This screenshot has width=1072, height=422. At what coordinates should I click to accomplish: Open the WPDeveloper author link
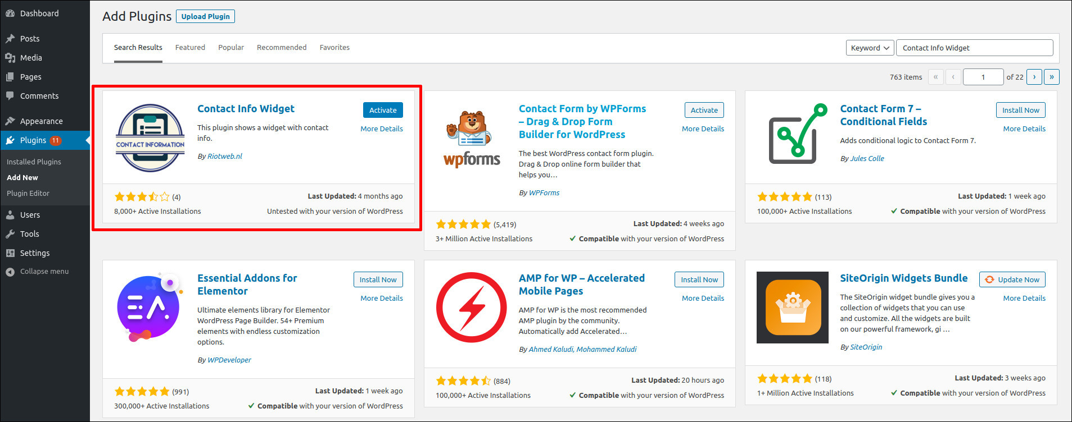pyautogui.click(x=229, y=360)
